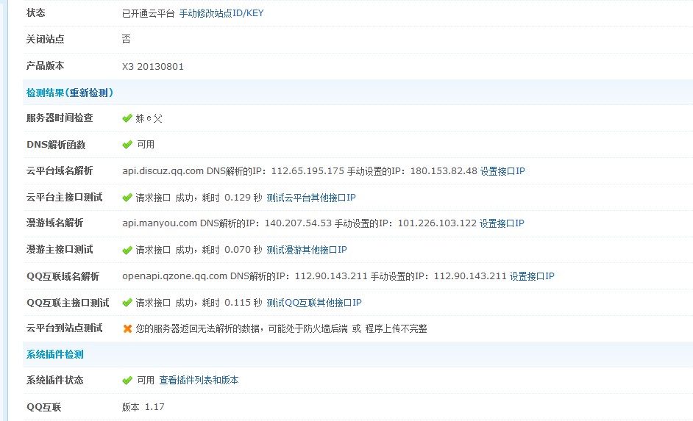This screenshot has height=421, width=693.
Task: Select the 云平台到站点测试 label
Action: pyautogui.click(x=65, y=328)
